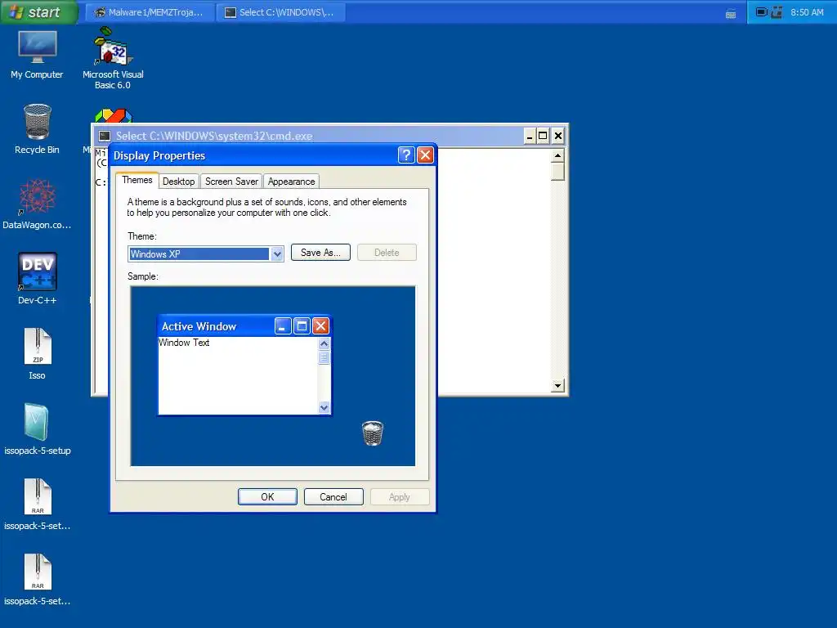Click the cmd.exe title bar system icon
The width and height of the screenshot is (837, 628).
105,136
